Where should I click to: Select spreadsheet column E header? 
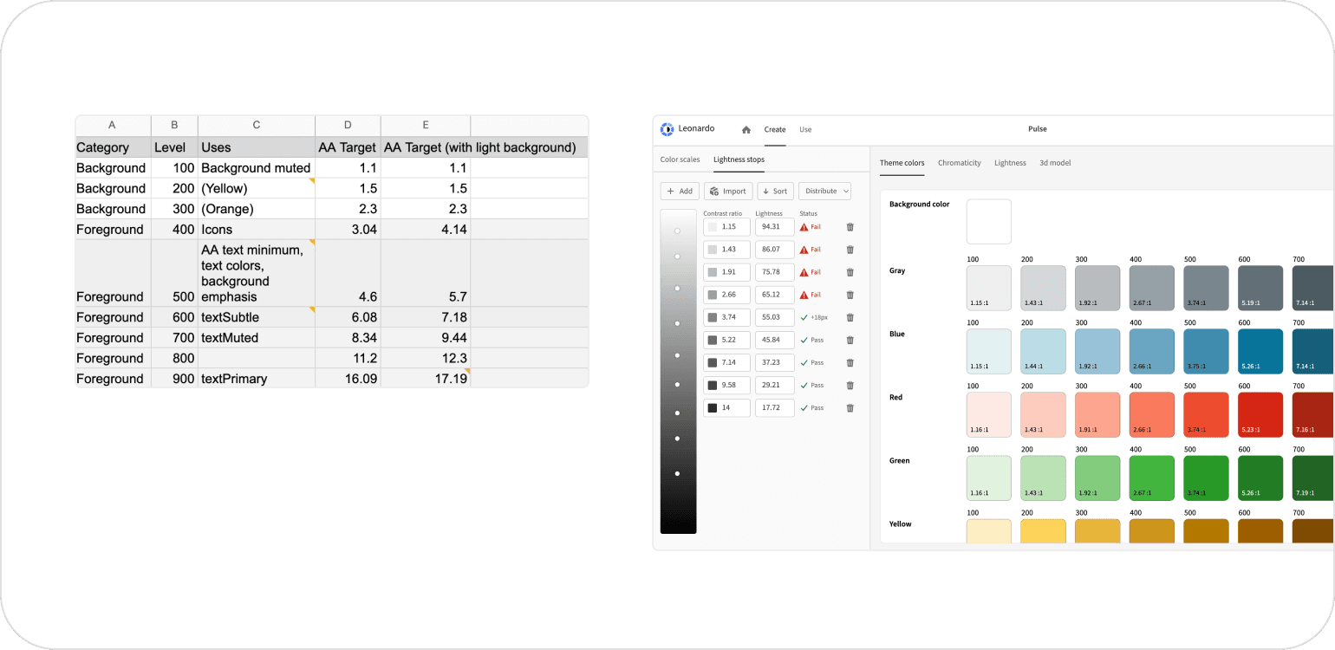click(x=426, y=126)
